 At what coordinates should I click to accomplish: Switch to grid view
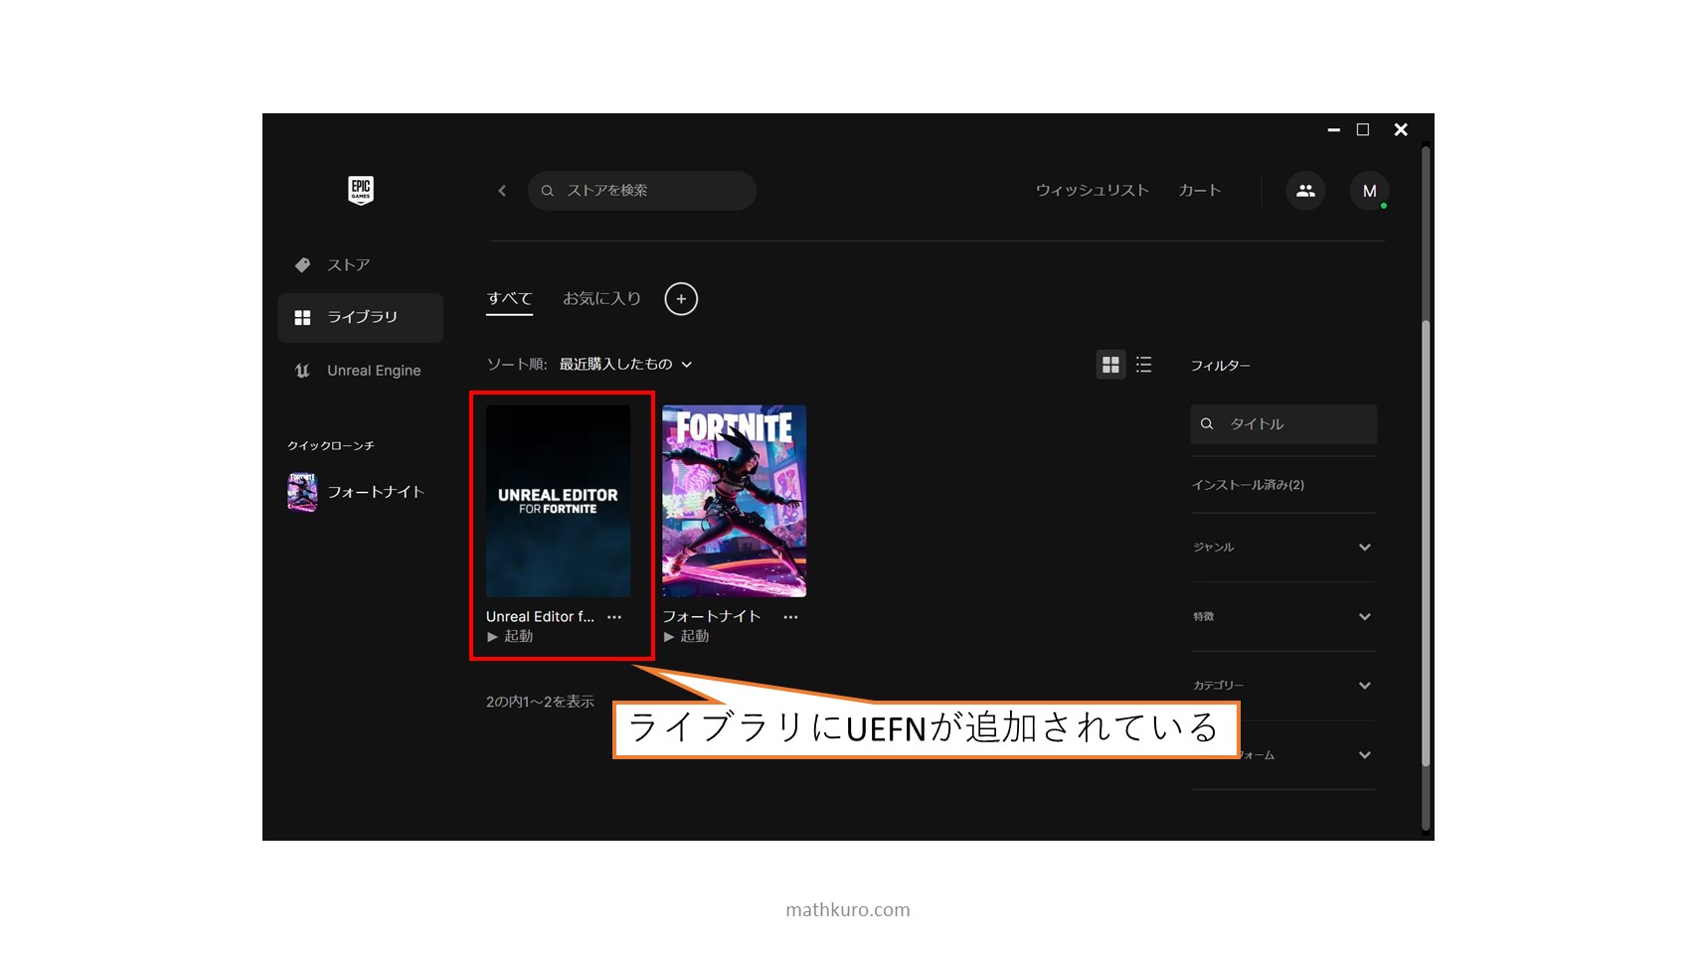click(x=1110, y=365)
